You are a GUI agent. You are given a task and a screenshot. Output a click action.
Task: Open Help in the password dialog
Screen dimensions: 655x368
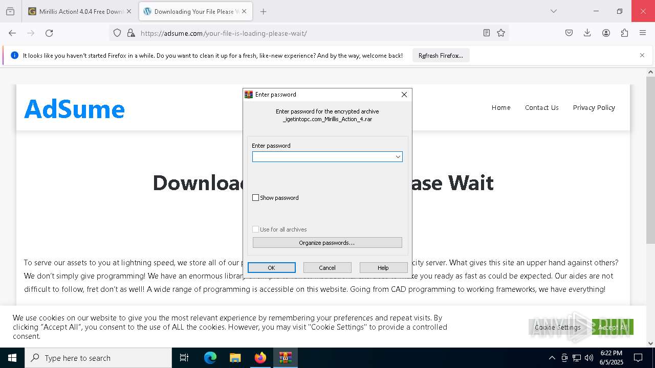point(383,268)
